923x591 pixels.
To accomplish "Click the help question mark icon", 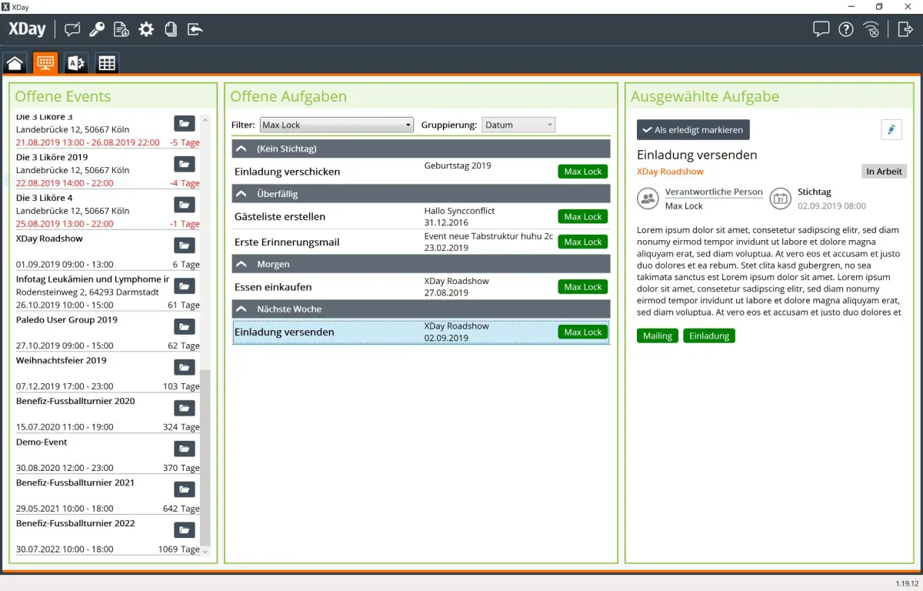I will pos(846,30).
